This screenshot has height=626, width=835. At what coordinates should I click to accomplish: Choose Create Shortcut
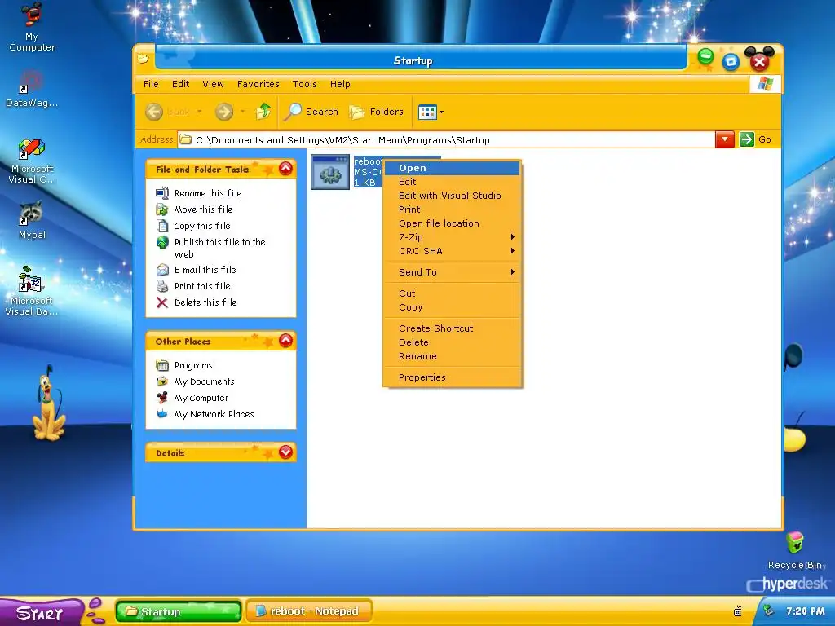click(x=452, y=329)
